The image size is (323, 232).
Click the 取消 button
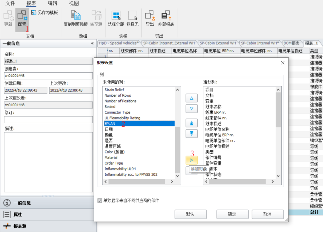tap(267, 214)
